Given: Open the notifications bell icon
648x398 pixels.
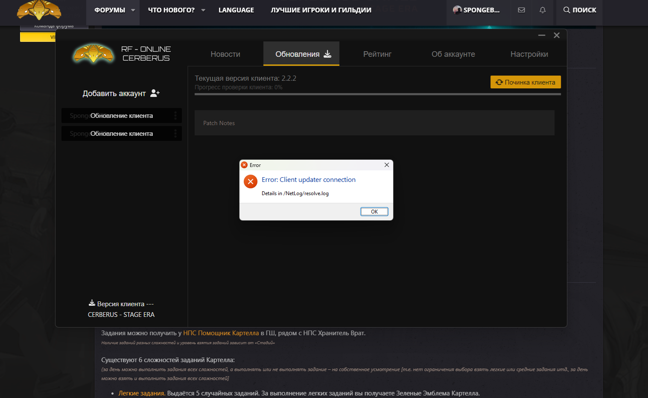Looking at the screenshot, I should pyautogui.click(x=543, y=10).
